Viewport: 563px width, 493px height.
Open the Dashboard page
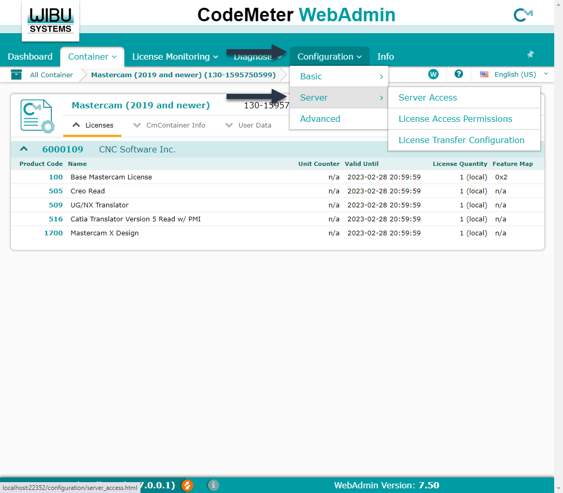tap(30, 57)
